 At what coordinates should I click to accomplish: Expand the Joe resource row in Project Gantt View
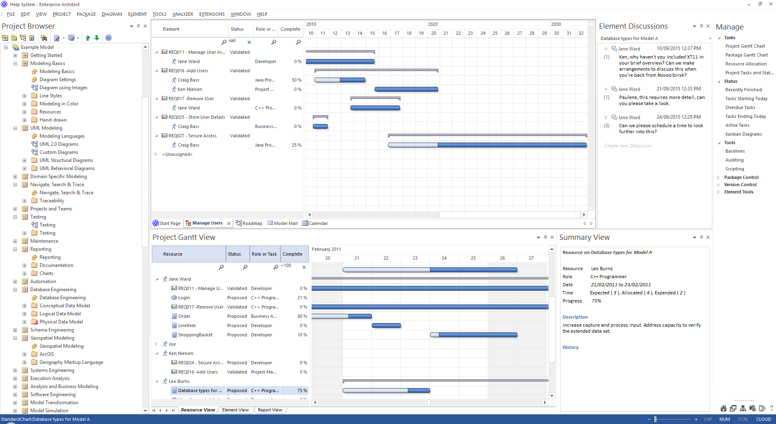pyautogui.click(x=156, y=344)
